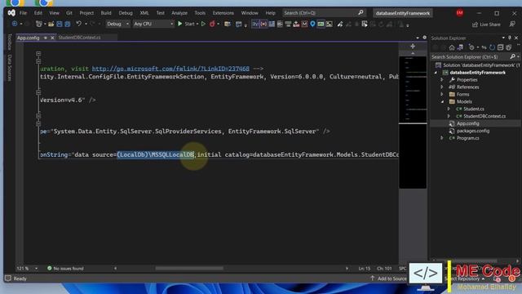Click Start Without Debugging outline arrow

click(x=203, y=24)
